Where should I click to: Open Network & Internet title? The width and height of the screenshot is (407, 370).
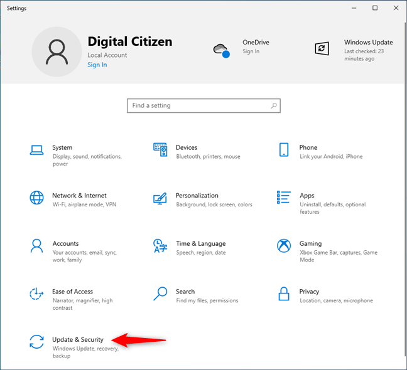79,196
